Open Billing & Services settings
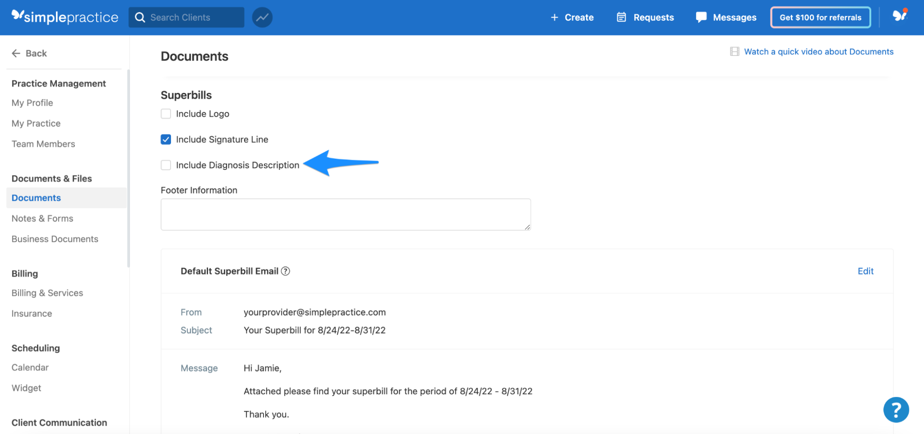The width and height of the screenshot is (924, 434). [x=47, y=293]
